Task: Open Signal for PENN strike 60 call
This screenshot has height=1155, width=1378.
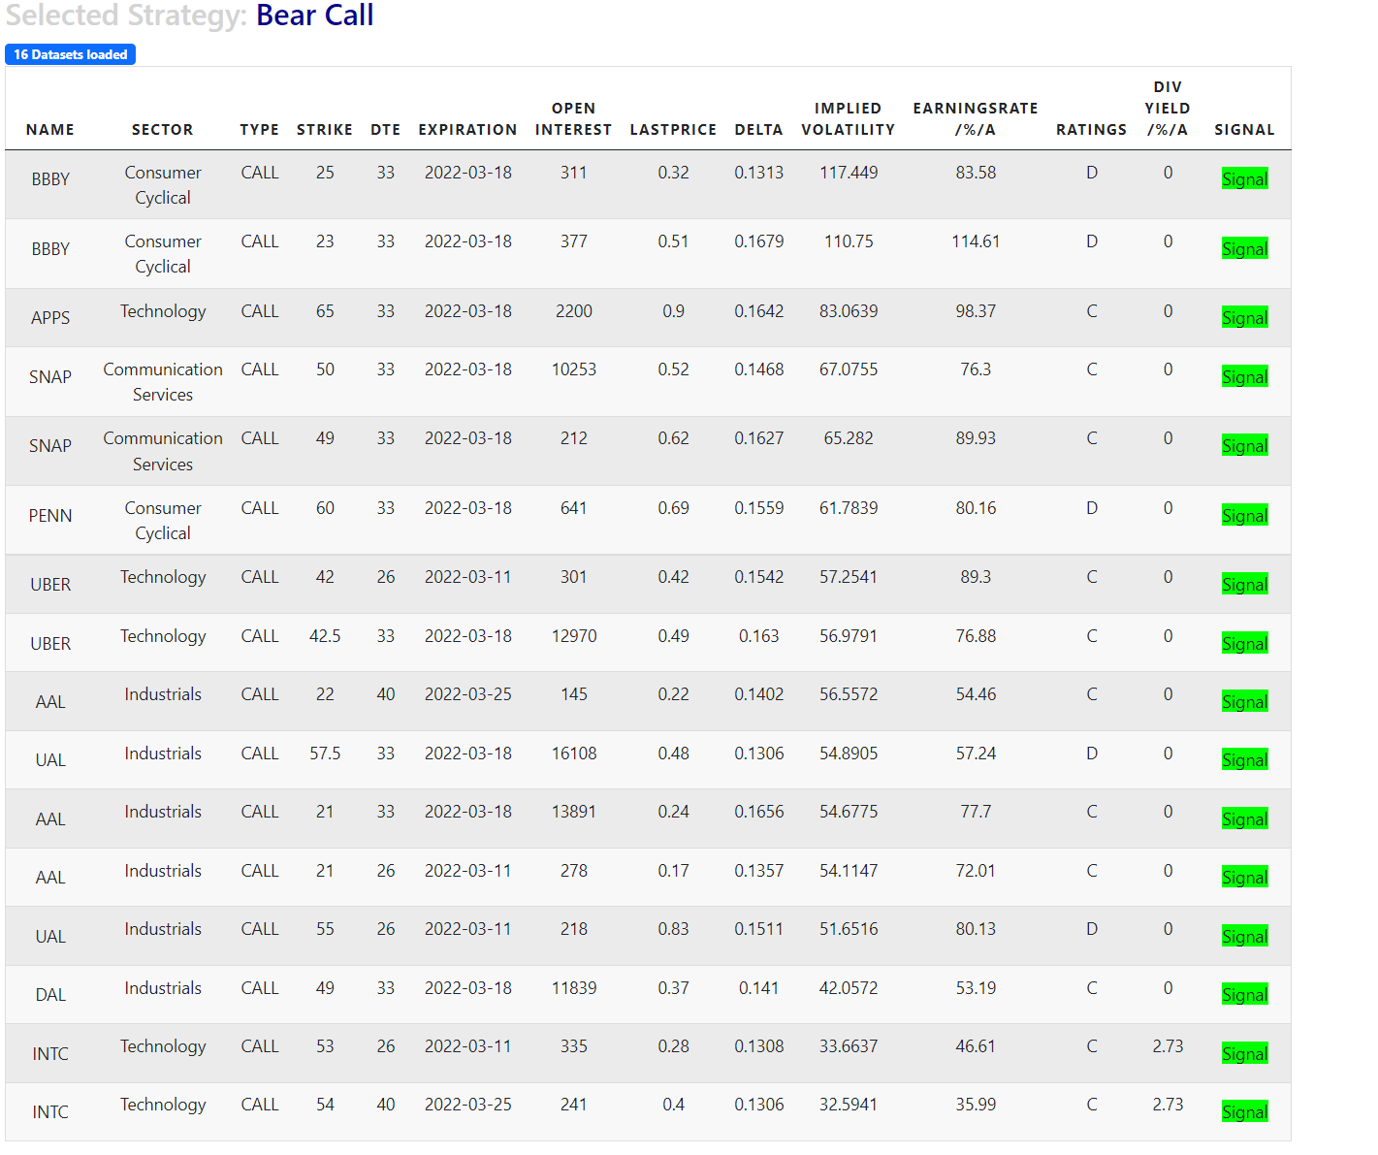Action: pyautogui.click(x=1244, y=516)
